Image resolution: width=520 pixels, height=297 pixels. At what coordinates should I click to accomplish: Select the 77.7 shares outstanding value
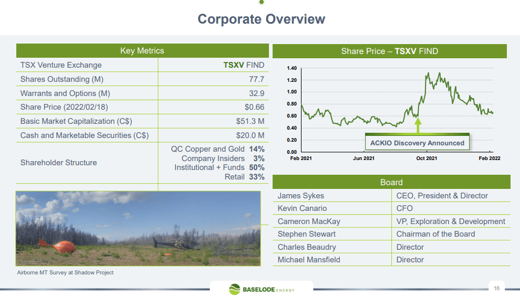pos(257,79)
